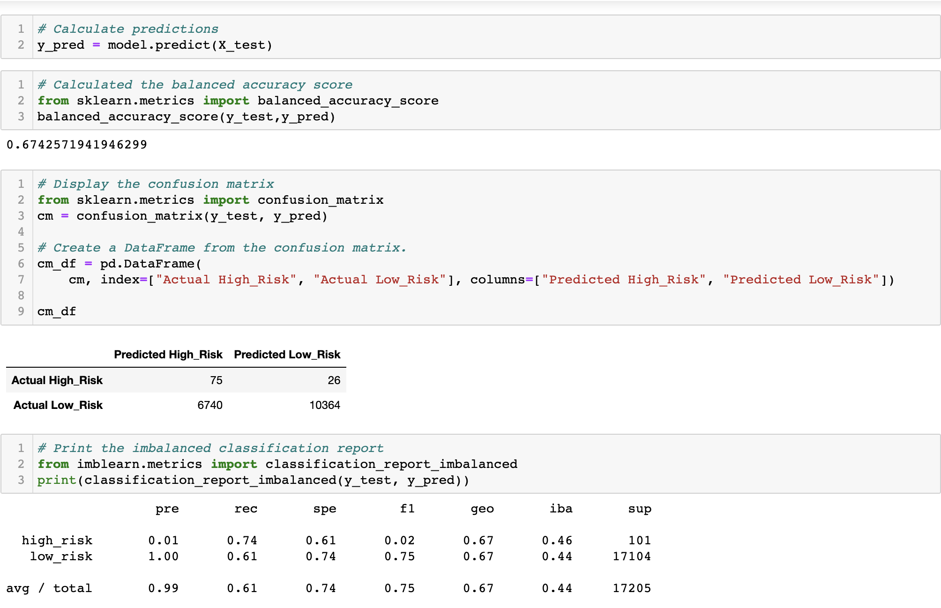Select the 'Predicted High_Risk' column header
Image resolution: width=941 pixels, height=608 pixels.
(168, 355)
